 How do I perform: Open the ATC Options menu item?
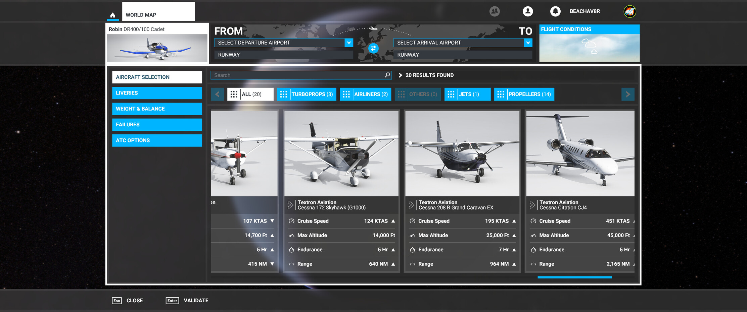click(x=157, y=140)
